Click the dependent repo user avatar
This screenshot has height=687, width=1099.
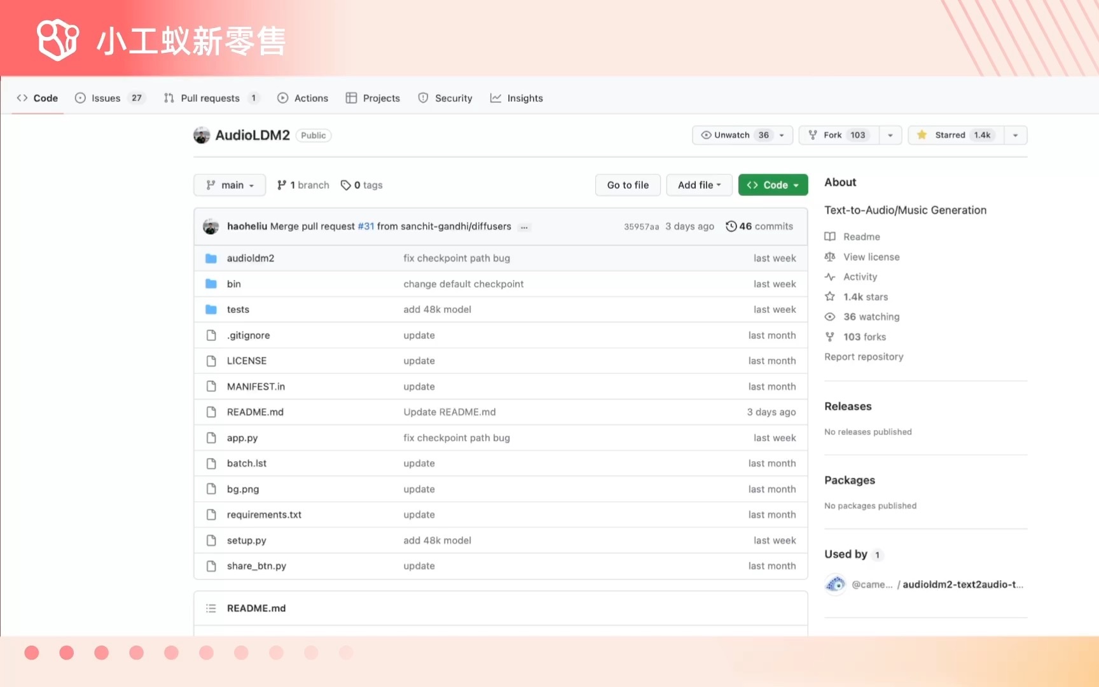[x=835, y=584]
